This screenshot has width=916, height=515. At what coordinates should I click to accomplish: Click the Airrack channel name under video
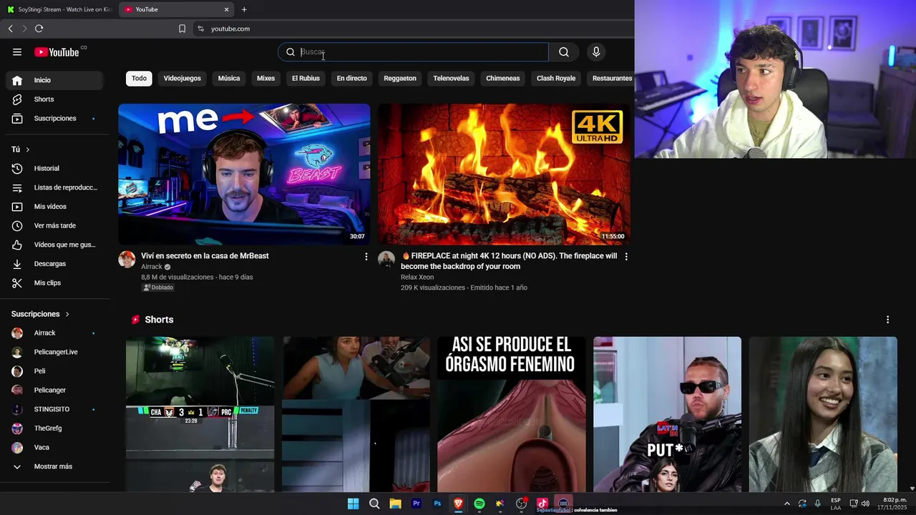[x=152, y=267]
